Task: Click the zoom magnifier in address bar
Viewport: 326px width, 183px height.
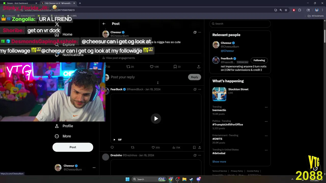Action: pos(281,10)
